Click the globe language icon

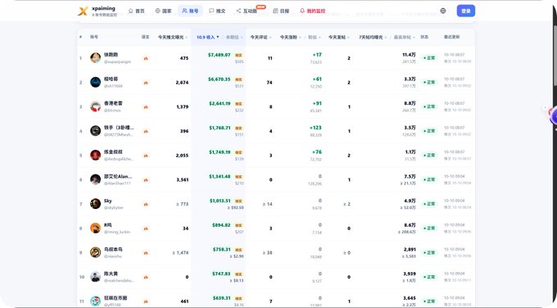coord(442,11)
